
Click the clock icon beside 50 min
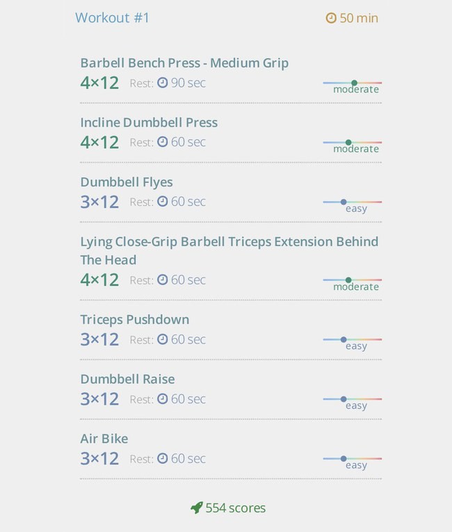(x=331, y=18)
